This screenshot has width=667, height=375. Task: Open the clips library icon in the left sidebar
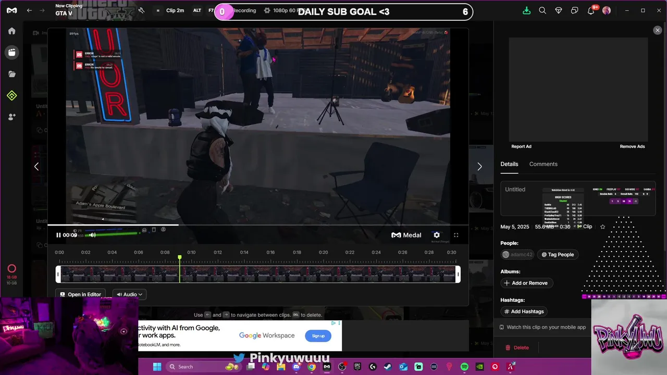click(11, 52)
